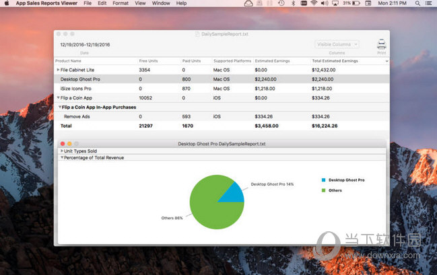Open the Format menu
This screenshot has height=275, width=437.
(x=121, y=3)
